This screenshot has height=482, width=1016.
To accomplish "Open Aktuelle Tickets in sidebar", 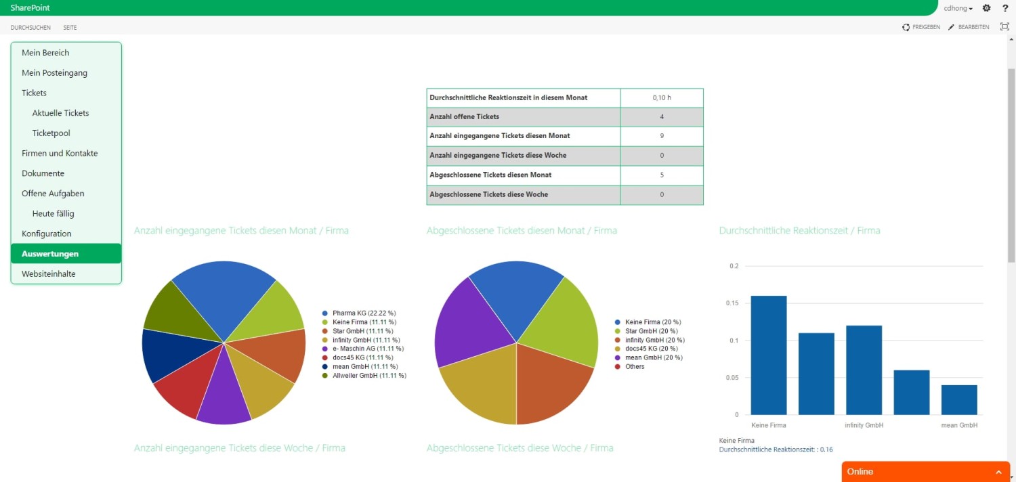I will (60, 113).
